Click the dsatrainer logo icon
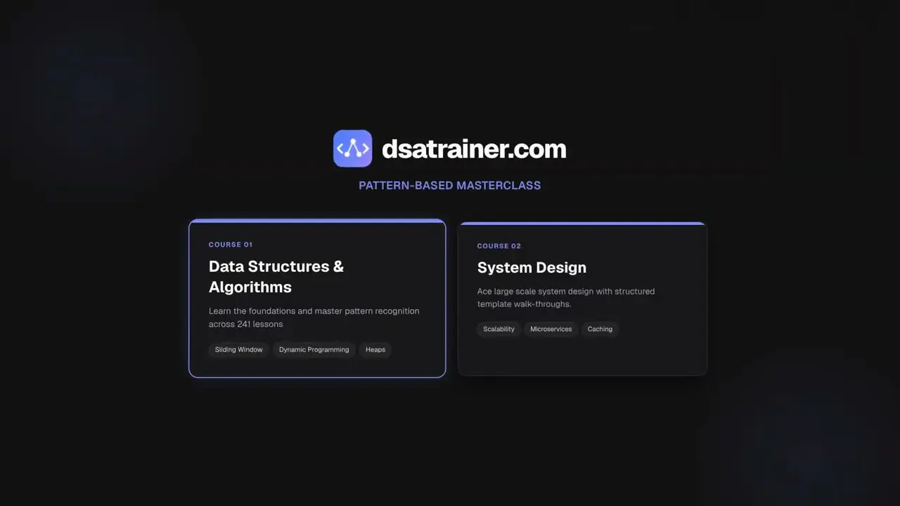 (352, 148)
